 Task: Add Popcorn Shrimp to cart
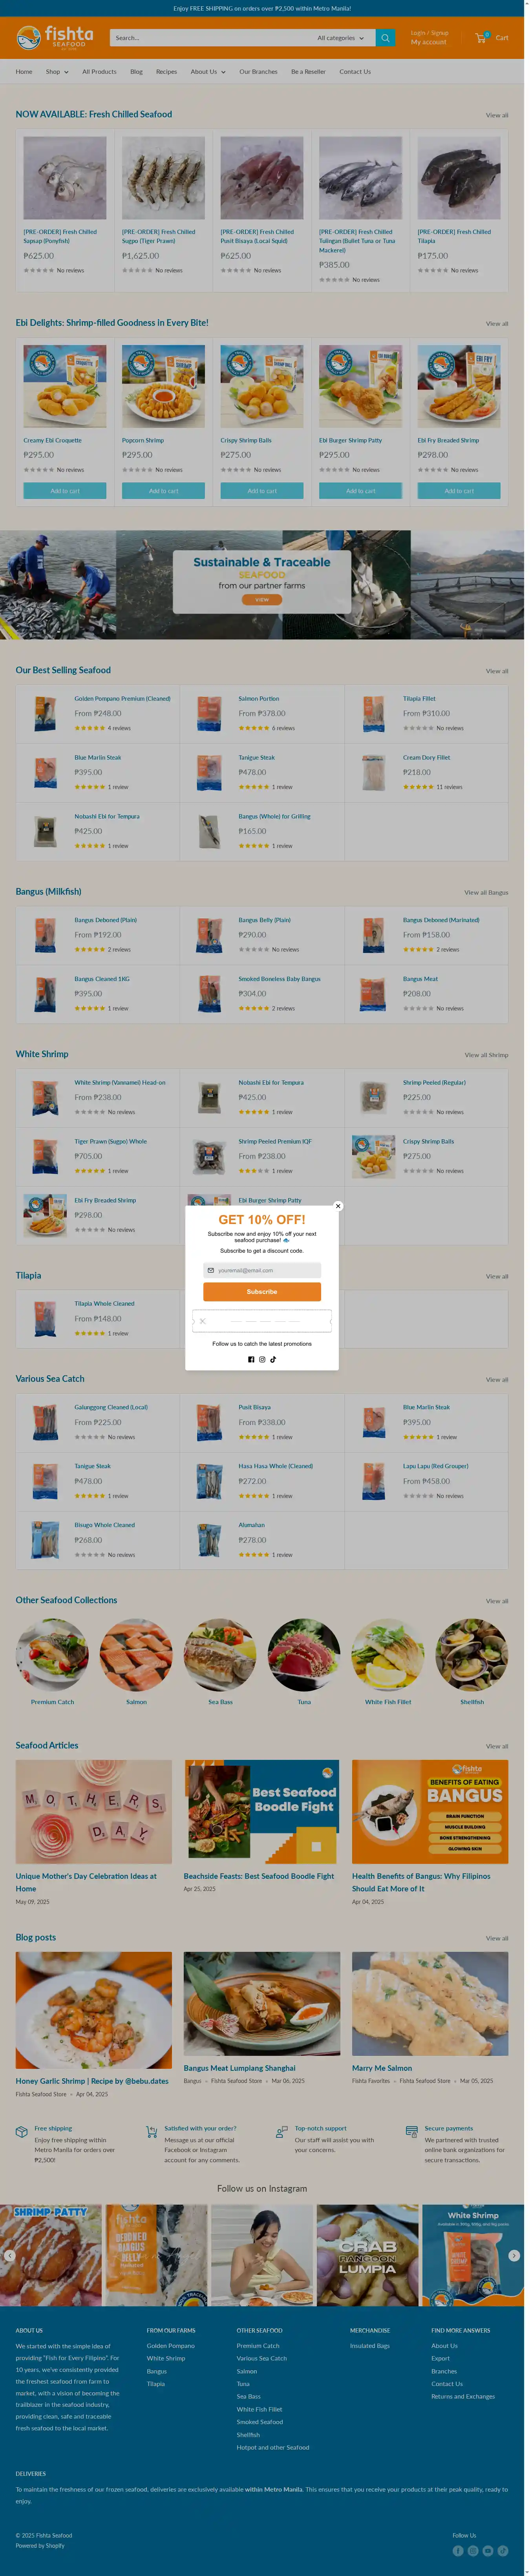coord(163,491)
